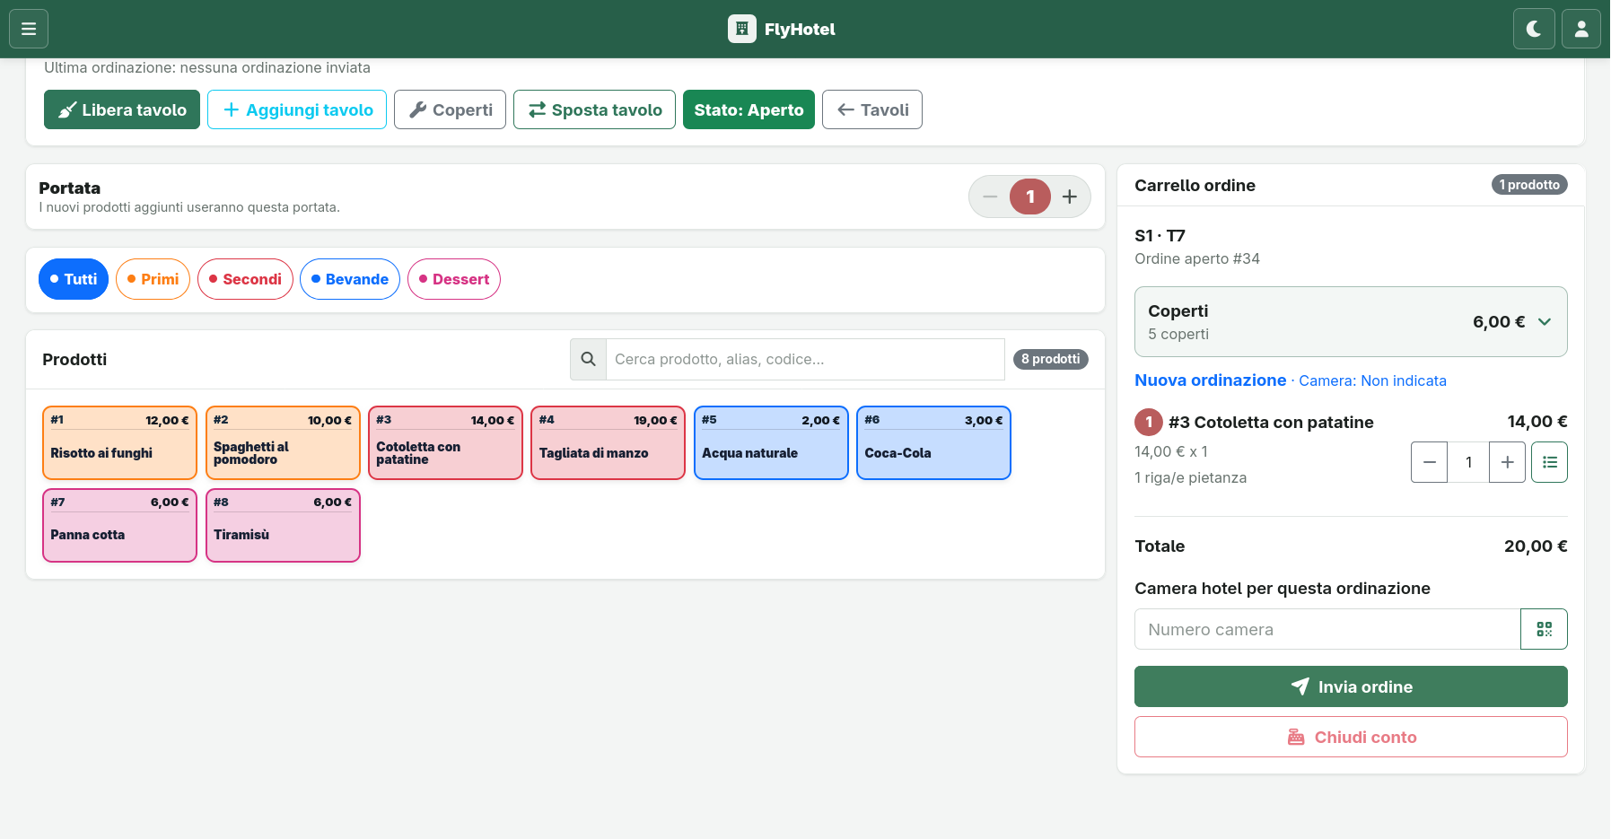Viewport: 1611px width, 839px height.
Task: Toggle the Stato: Aperto status button
Action: 749,109
